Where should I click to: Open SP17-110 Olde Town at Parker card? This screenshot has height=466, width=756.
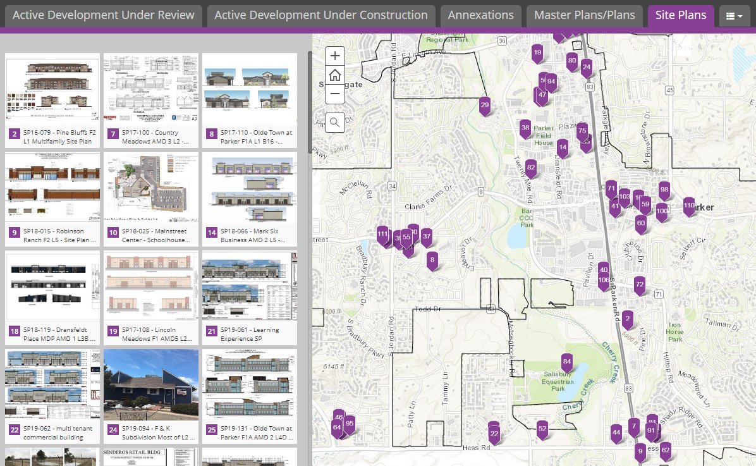(250, 101)
